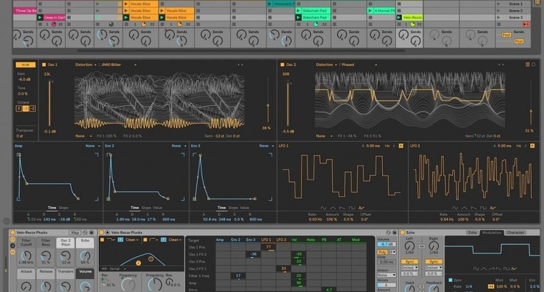This screenshot has height=292, width=544.
Task: Select sub octave -1
Action: click(x=26, y=109)
